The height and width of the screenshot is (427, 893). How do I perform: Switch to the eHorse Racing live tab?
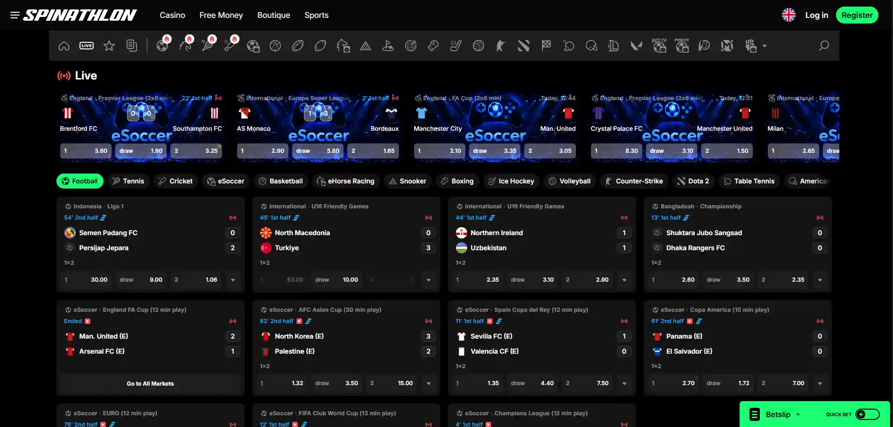click(346, 181)
